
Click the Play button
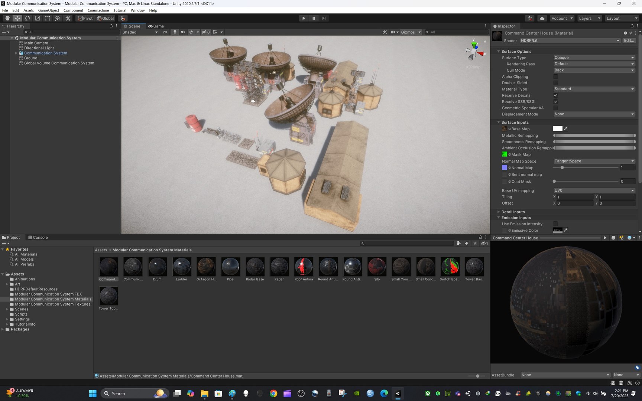point(304,18)
